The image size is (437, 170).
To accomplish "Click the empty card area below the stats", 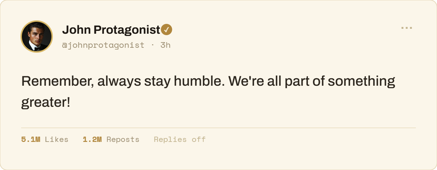I will 218,157.
